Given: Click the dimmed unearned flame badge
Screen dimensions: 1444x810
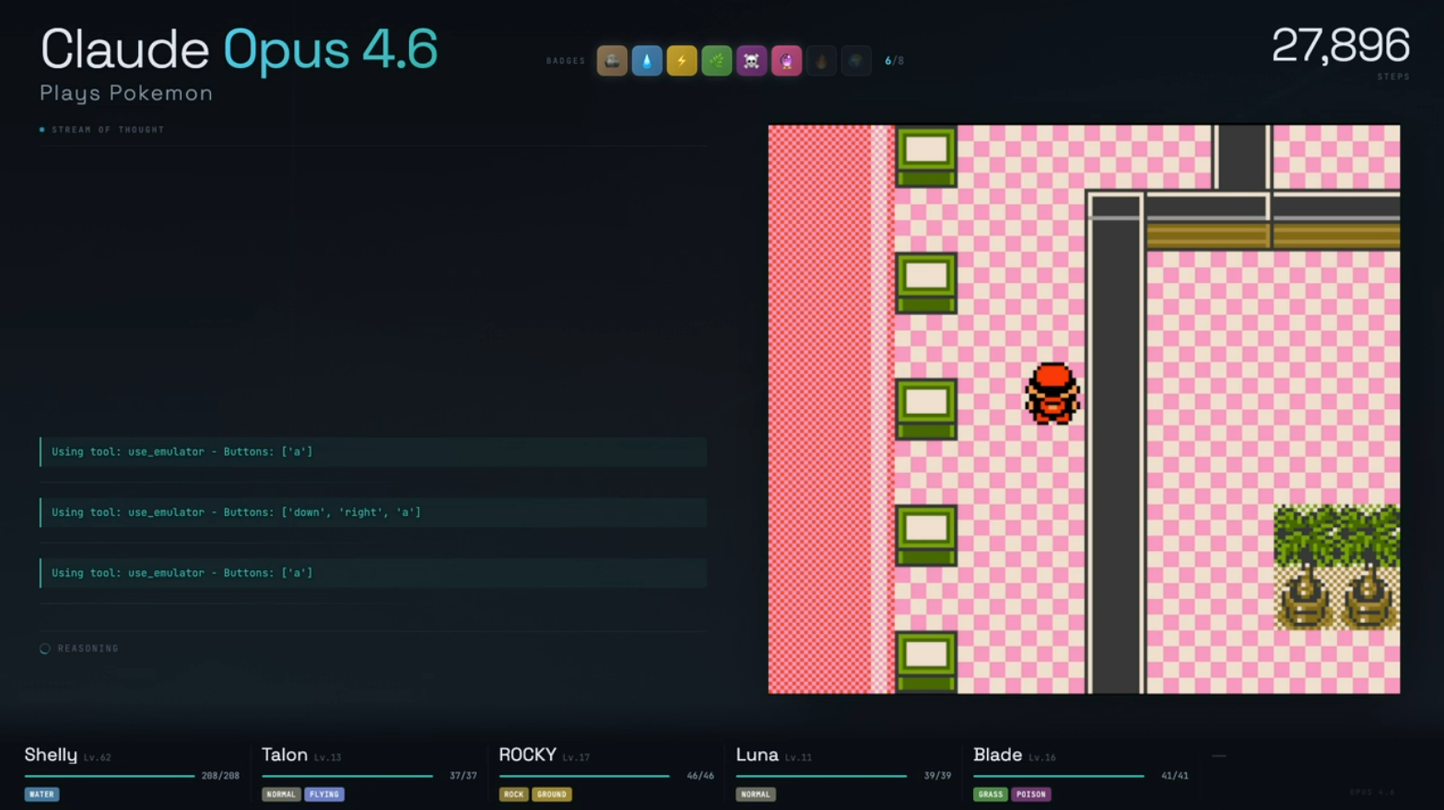Looking at the screenshot, I should tap(822, 61).
